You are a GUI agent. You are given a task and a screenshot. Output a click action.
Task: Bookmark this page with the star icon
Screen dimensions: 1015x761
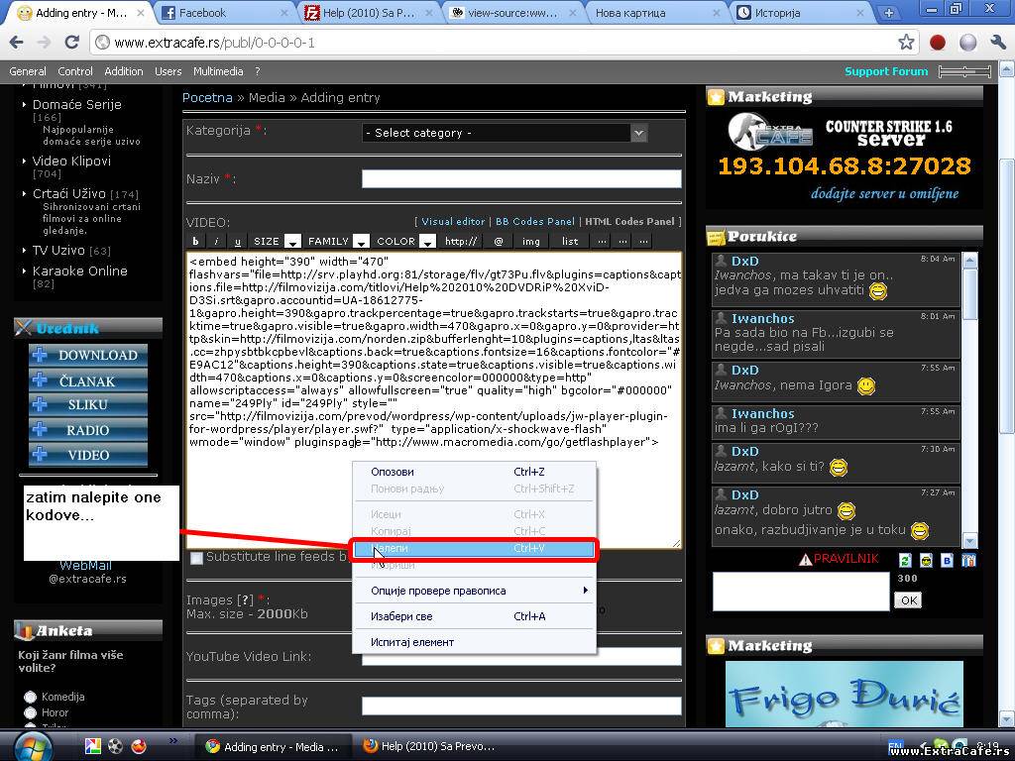click(x=906, y=43)
